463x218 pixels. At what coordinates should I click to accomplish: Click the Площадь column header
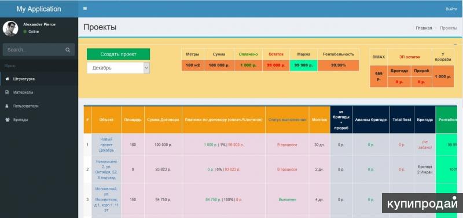coord(133,120)
